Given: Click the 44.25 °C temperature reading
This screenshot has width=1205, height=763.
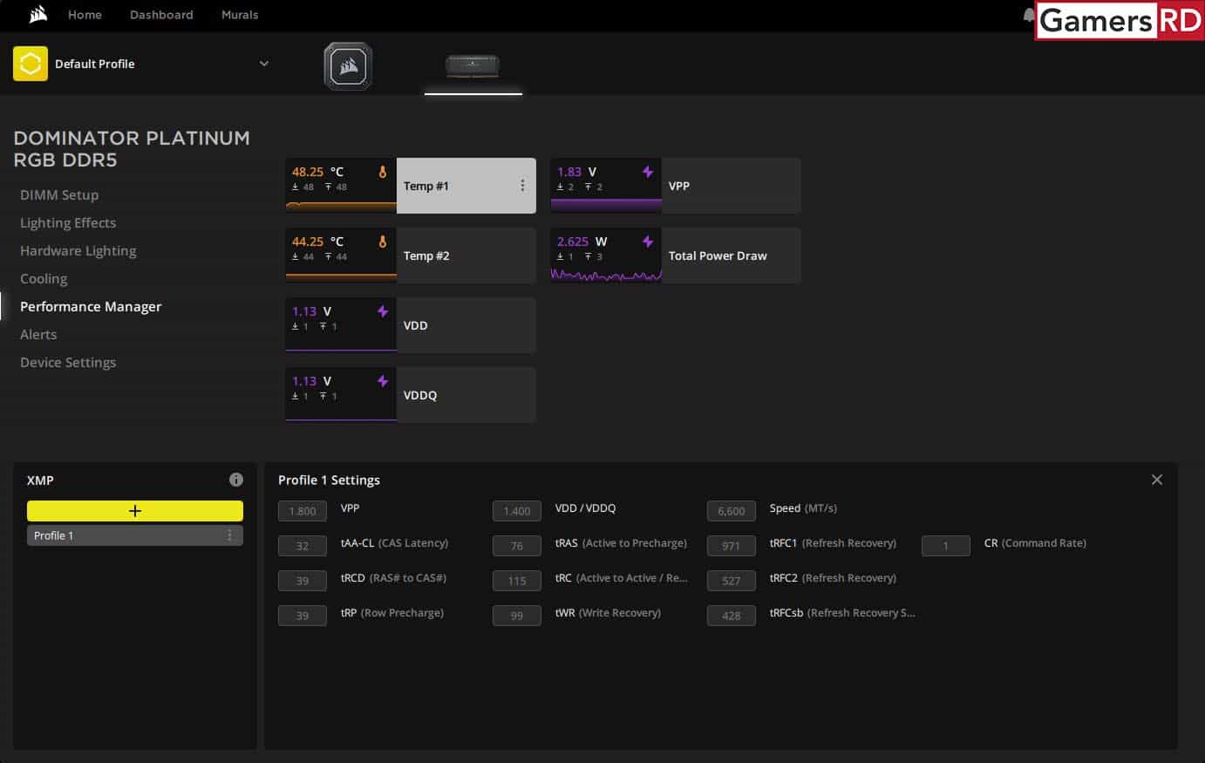Looking at the screenshot, I should click(317, 242).
